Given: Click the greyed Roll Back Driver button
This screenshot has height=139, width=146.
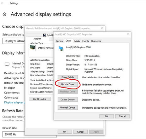Looking at the screenshot, I should pyautogui.click(x=68, y=92).
